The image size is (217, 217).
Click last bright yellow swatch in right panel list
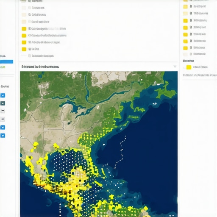[185, 48]
